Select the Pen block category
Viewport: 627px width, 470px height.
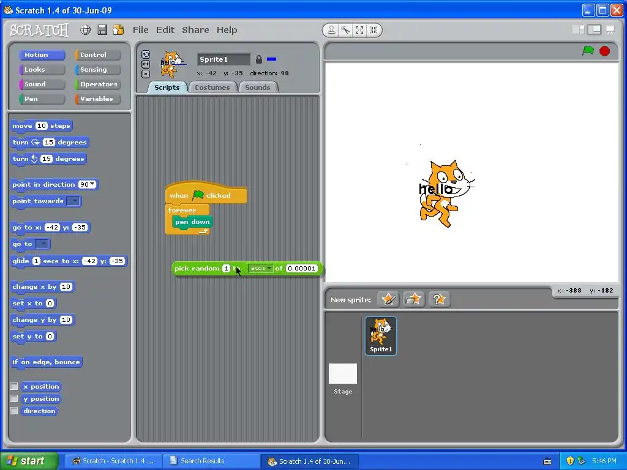click(x=42, y=99)
